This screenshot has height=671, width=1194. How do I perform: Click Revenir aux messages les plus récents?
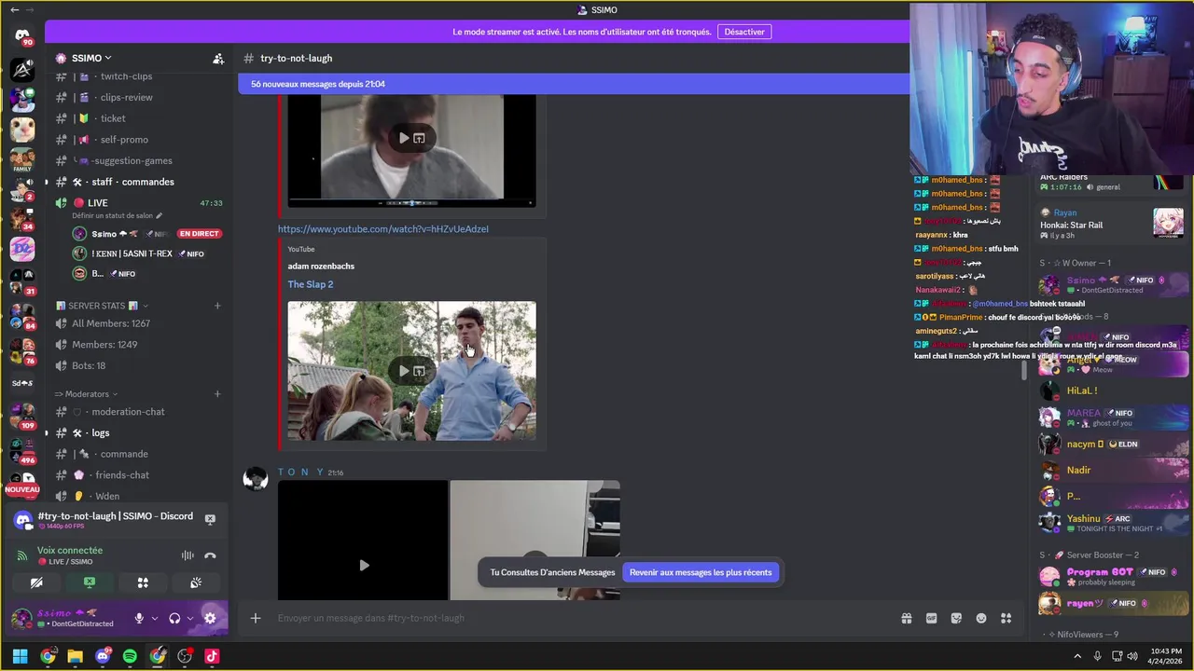701,572
